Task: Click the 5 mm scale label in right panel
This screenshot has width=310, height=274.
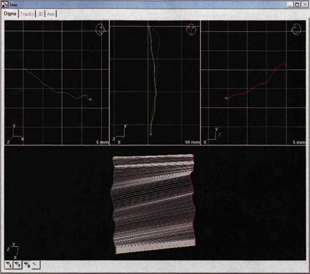Action: coord(299,142)
